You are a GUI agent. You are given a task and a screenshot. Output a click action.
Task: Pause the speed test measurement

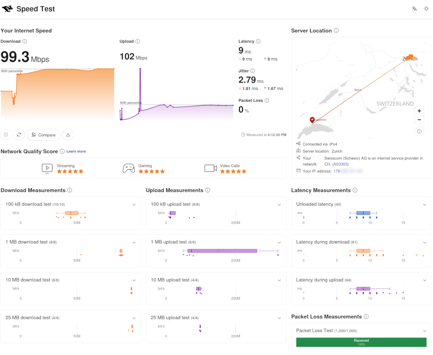(6, 135)
